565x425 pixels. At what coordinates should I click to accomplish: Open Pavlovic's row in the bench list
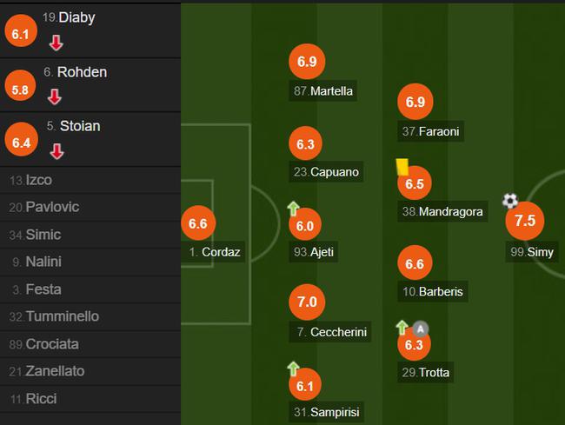tap(90, 208)
